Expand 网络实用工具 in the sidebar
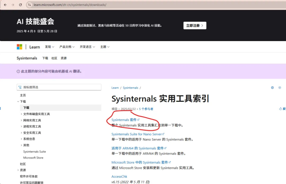Screen dimensions: 286x184 [21, 120]
